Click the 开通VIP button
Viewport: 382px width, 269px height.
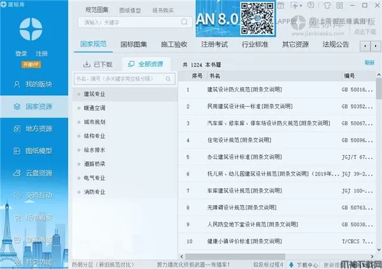[31, 64]
